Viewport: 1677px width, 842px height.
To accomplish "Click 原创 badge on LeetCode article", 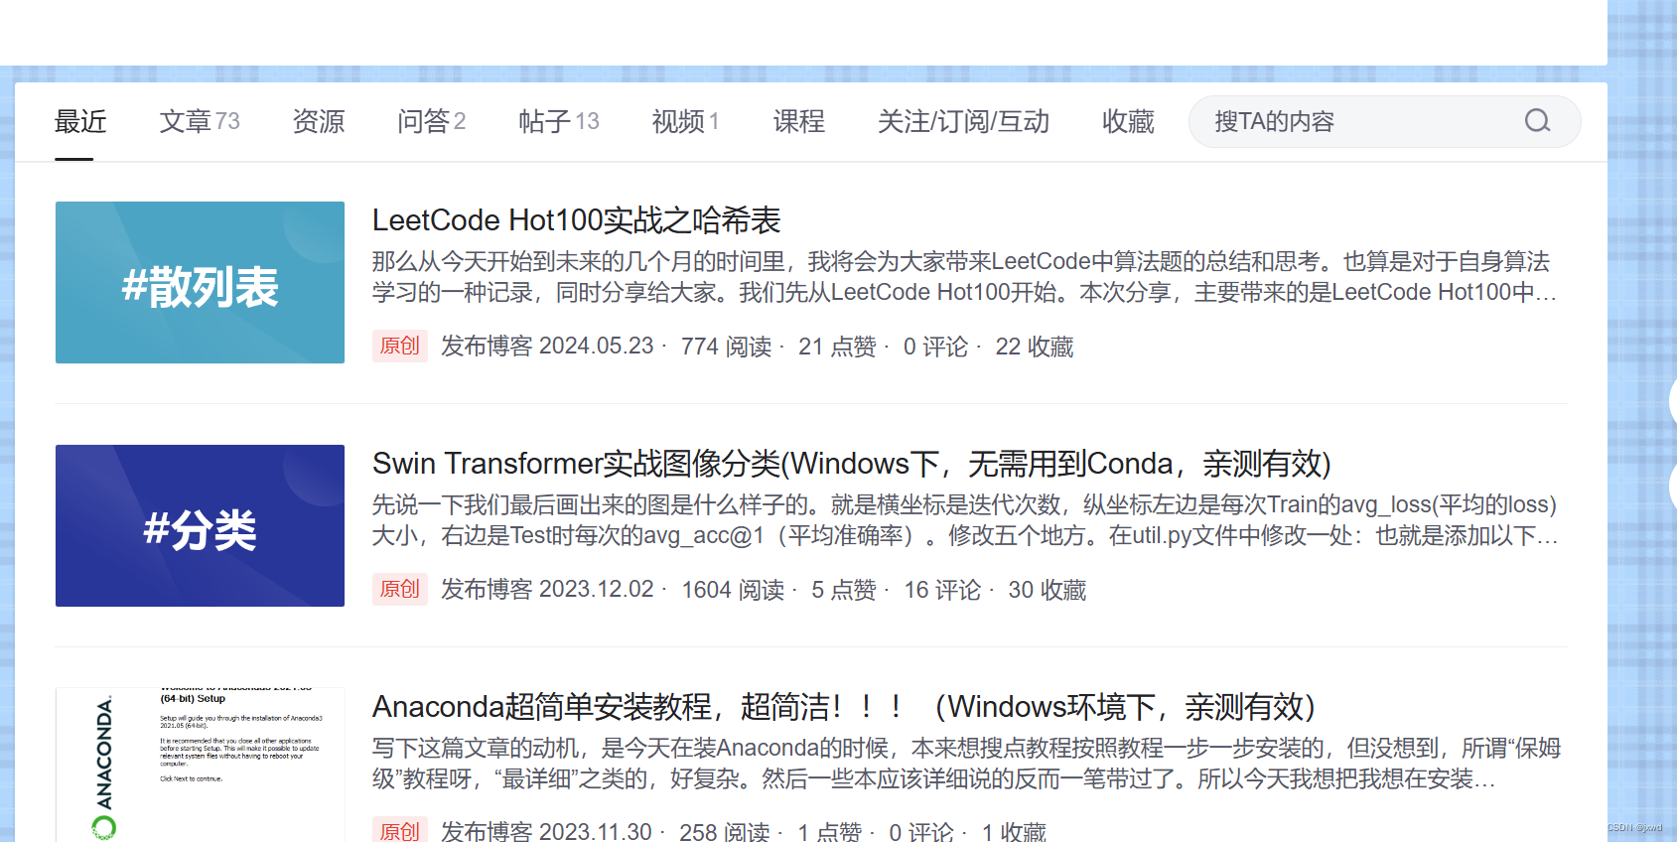I will [x=400, y=346].
